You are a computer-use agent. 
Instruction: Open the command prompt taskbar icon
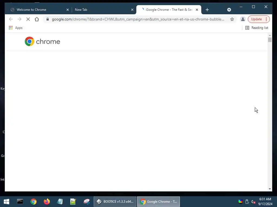tap(20, 202)
